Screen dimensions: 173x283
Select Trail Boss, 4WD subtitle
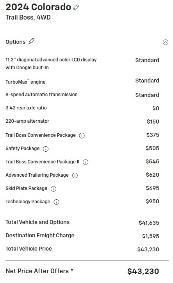(x=28, y=17)
